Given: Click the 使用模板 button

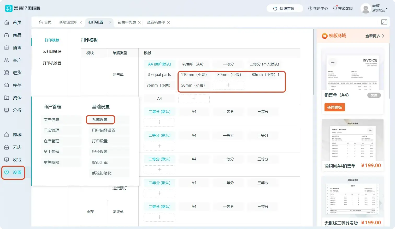Looking at the screenshot, I should click(x=335, y=107).
